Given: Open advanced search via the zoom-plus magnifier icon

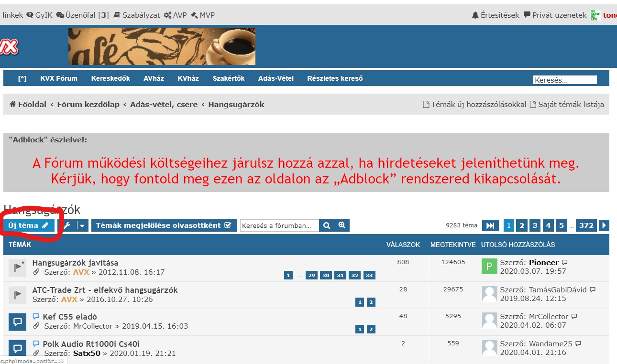Looking at the screenshot, I should (342, 225).
